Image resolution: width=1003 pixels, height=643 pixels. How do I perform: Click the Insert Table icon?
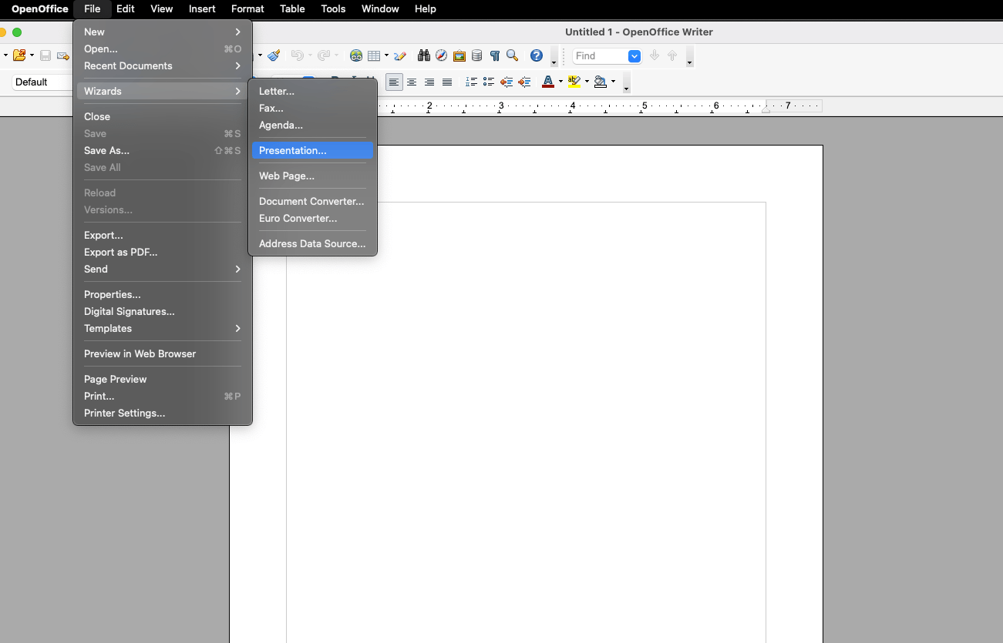point(374,55)
